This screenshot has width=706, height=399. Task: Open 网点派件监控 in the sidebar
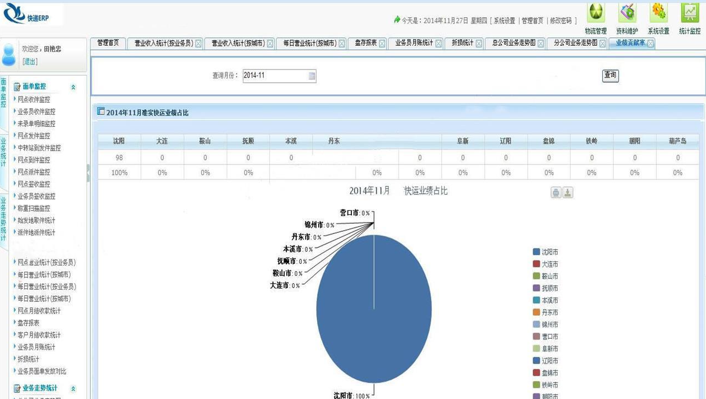[34, 172]
